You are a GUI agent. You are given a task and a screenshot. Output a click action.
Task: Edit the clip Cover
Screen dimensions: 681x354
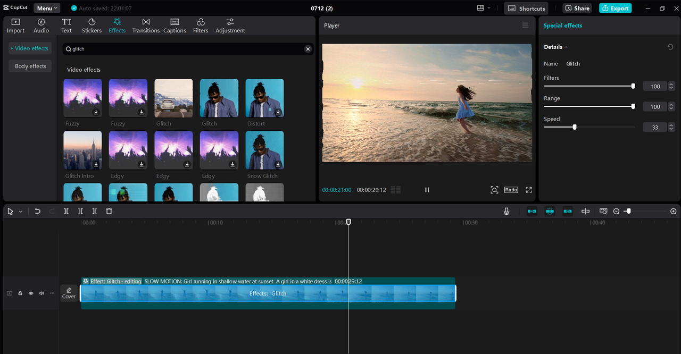(x=69, y=293)
